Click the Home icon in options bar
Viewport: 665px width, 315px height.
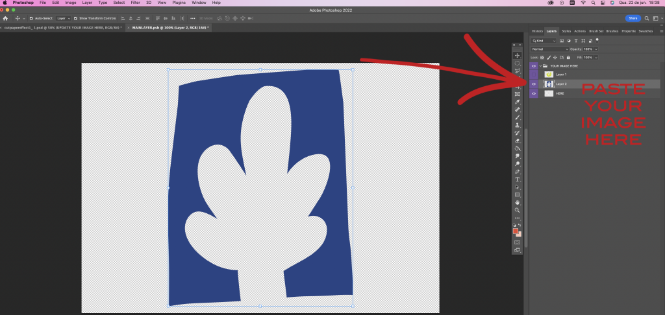pyautogui.click(x=5, y=18)
